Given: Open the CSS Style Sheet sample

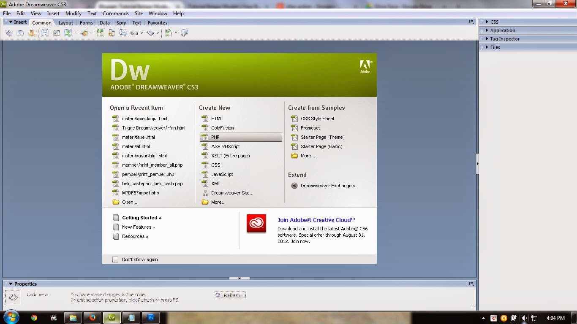Looking at the screenshot, I should pyautogui.click(x=317, y=119).
